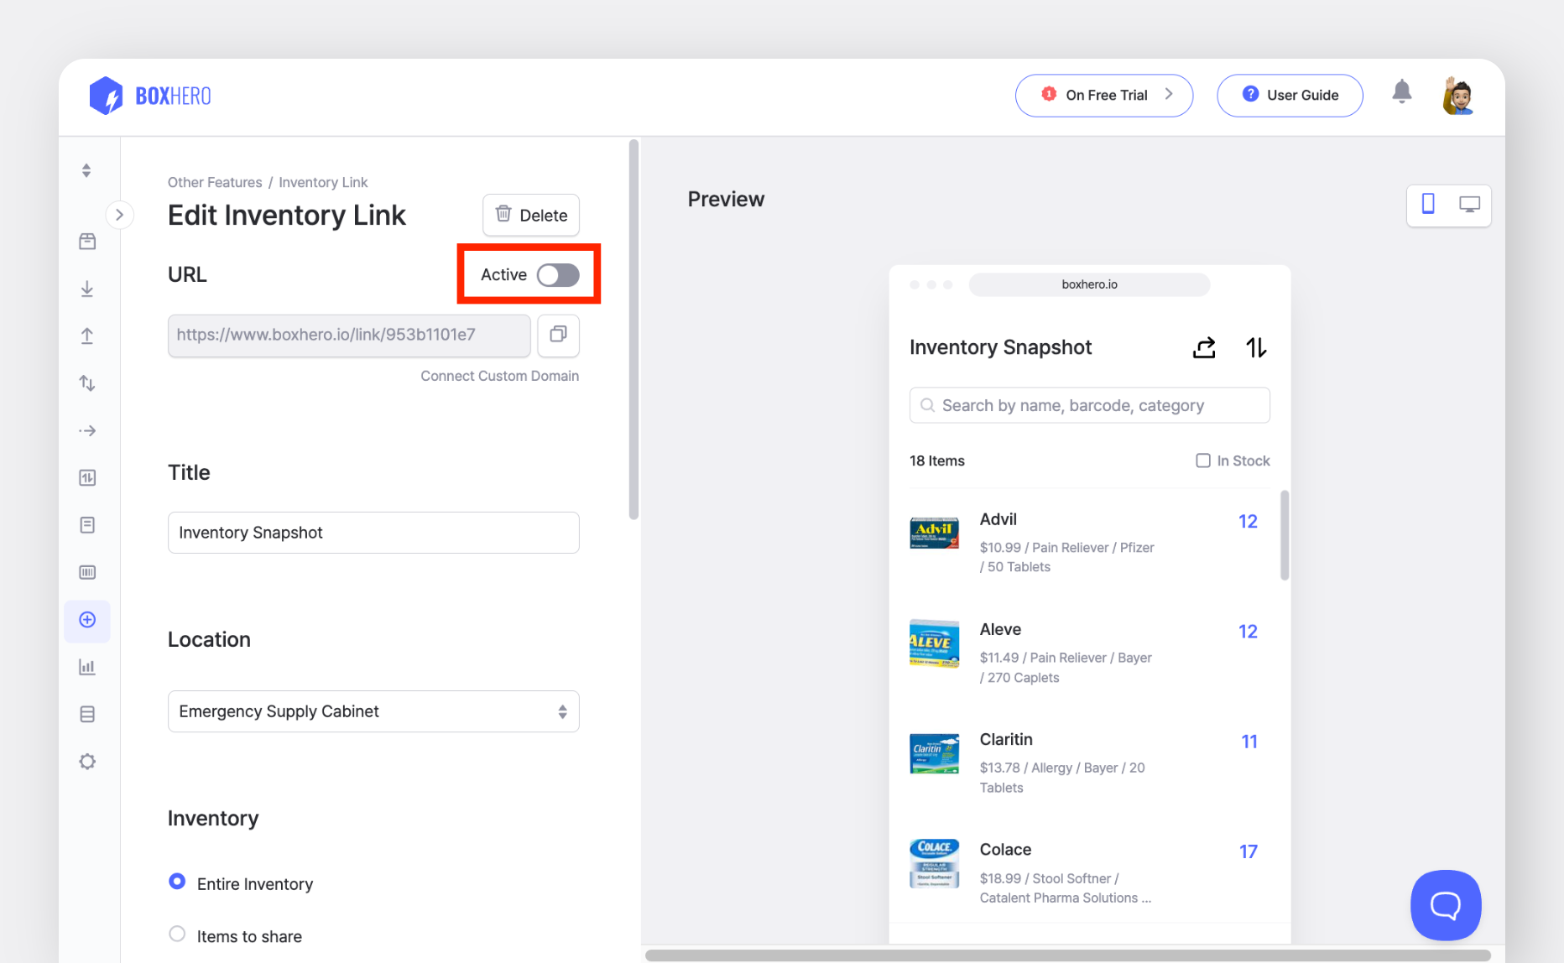Go to Other Features breadcrumb
The image size is (1564, 963).
tap(215, 183)
